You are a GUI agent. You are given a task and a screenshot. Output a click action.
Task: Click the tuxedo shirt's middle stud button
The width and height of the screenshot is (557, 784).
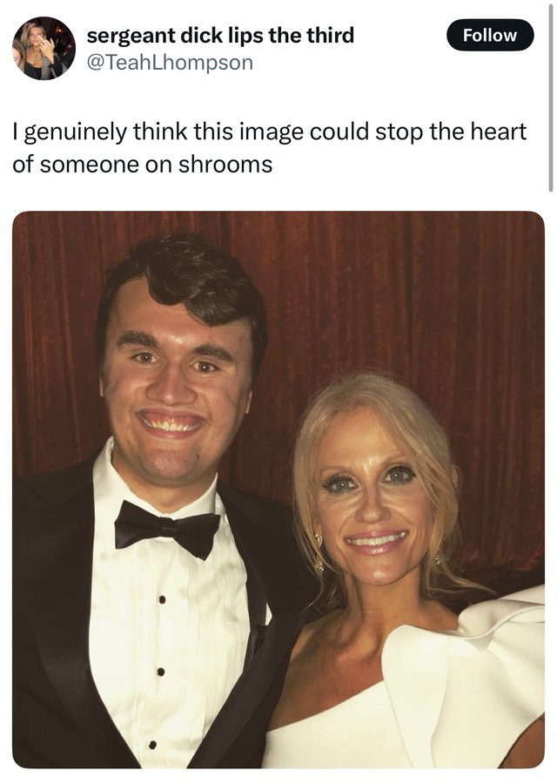point(161,672)
